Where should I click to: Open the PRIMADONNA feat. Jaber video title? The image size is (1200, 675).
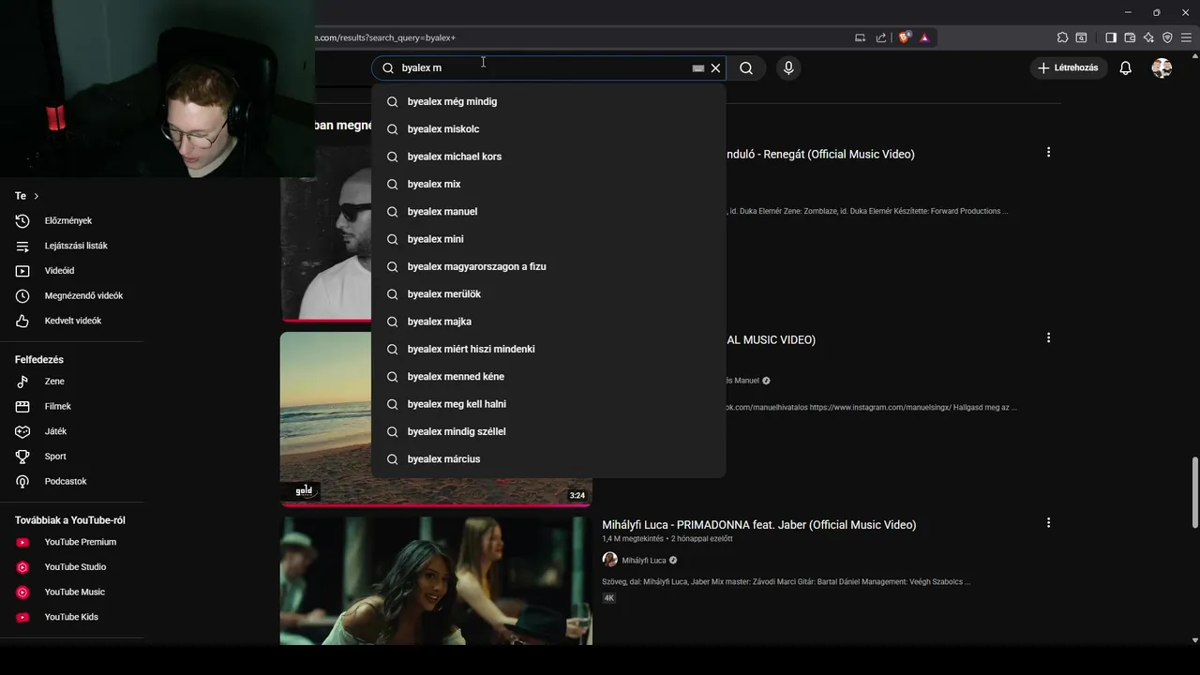click(x=759, y=525)
